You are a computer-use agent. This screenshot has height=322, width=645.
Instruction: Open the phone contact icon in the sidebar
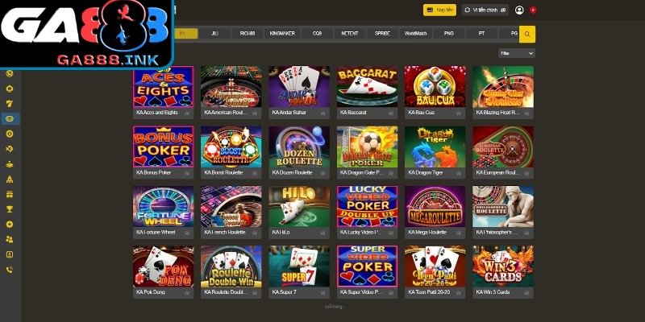click(10, 270)
